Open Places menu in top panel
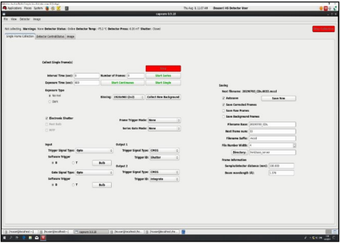Viewport: 341px width, 243px height. [28, 8]
